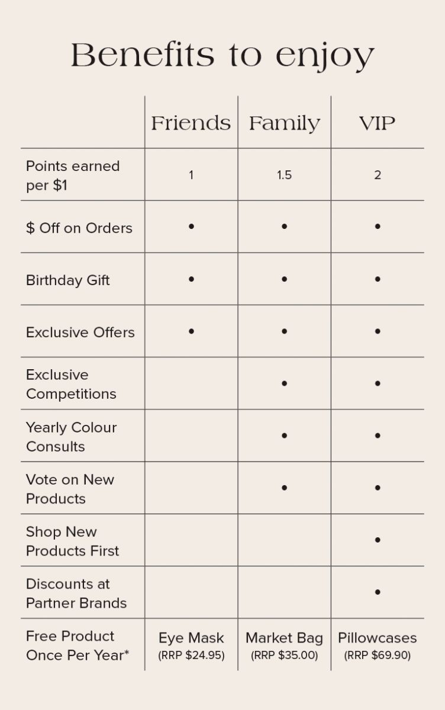Screen dimensions: 445x710
Task: Click the Free Product Once Per Year label
Action: tap(77, 646)
